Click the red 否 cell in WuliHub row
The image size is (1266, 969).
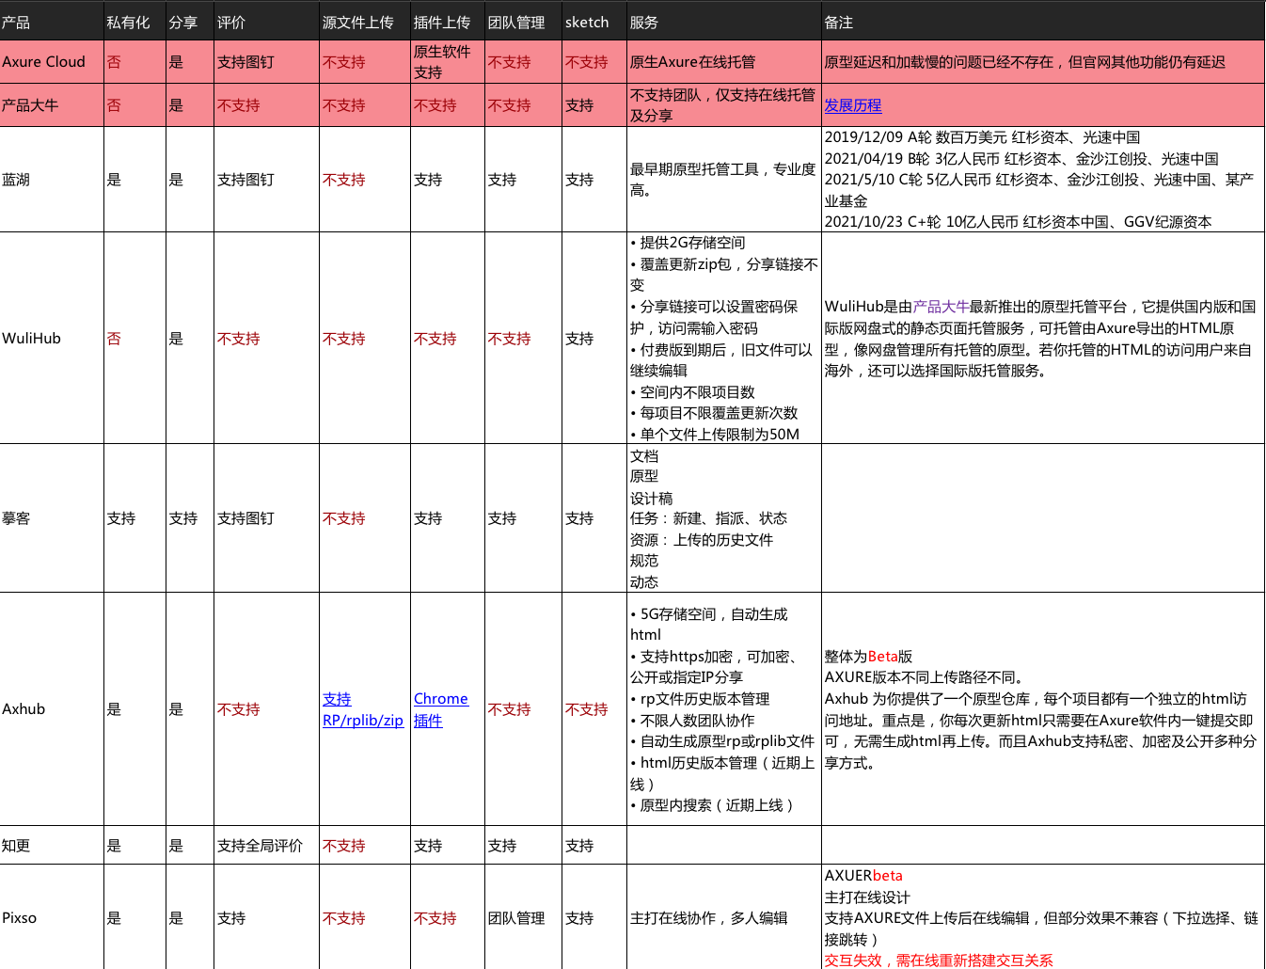(x=135, y=339)
